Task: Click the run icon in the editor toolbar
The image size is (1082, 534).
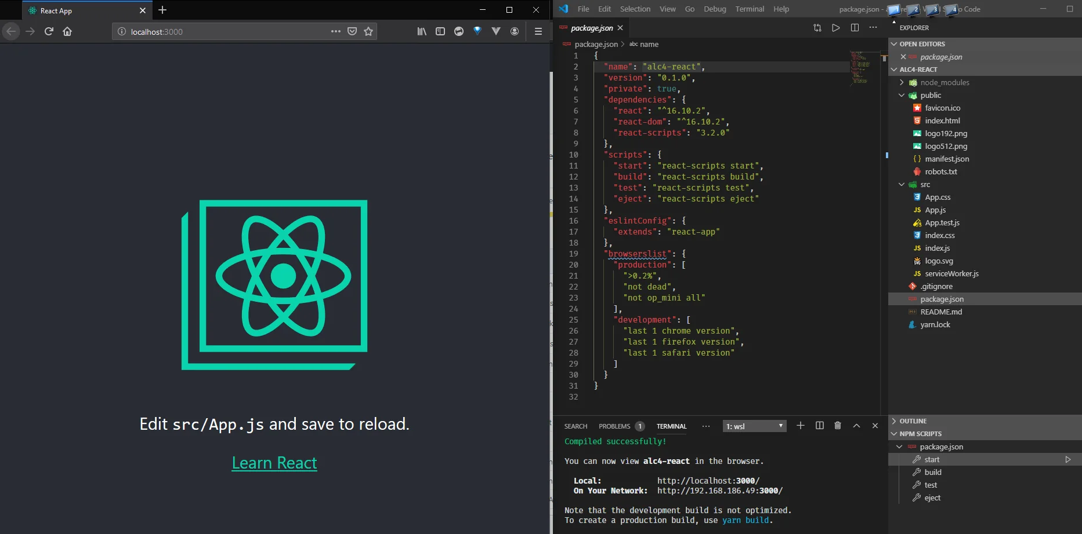Action: point(836,28)
